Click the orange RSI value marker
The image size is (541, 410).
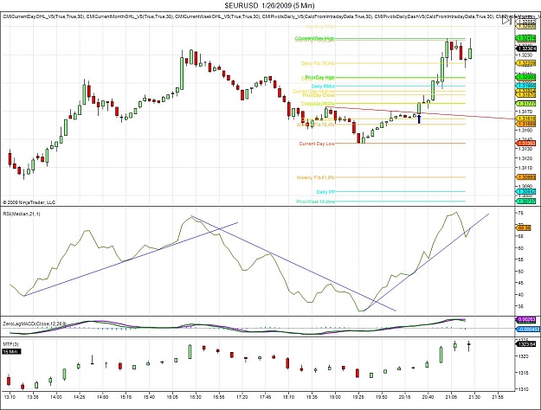pos(525,228)
